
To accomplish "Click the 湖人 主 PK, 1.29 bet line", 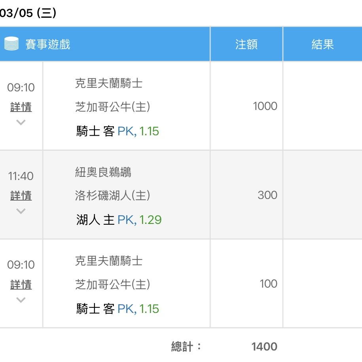I will point(119,220).
